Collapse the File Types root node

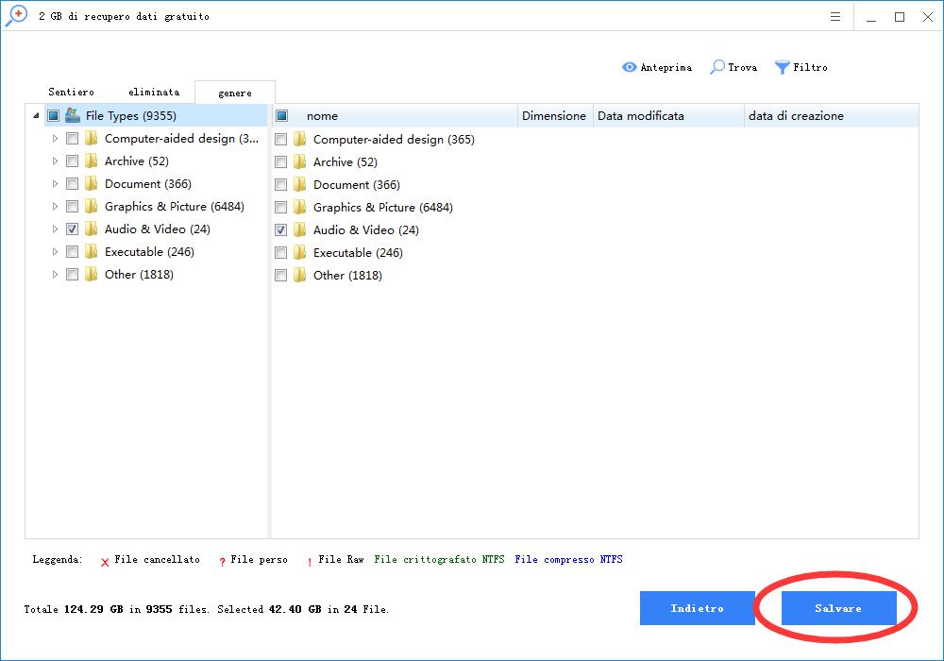(36, 116)
